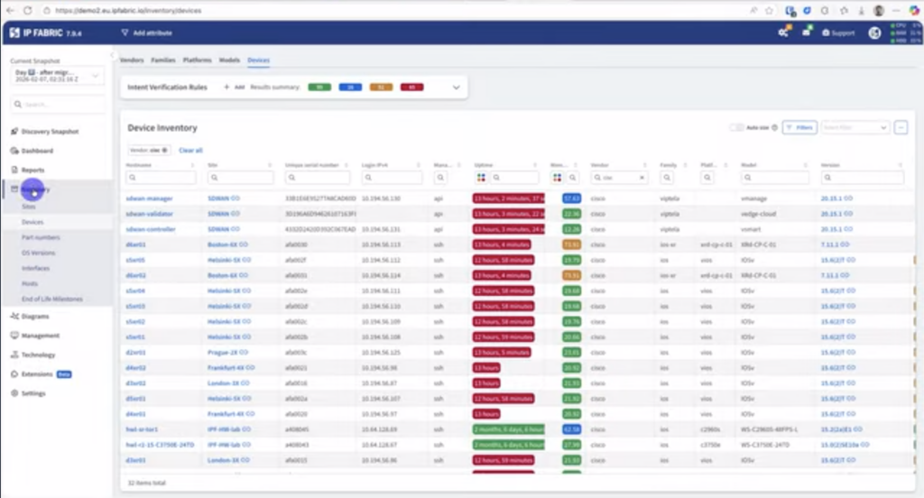Click the green intent results summary badge
Image resolution: width=924 pixels, height=498 pixels.
point(319,88)
